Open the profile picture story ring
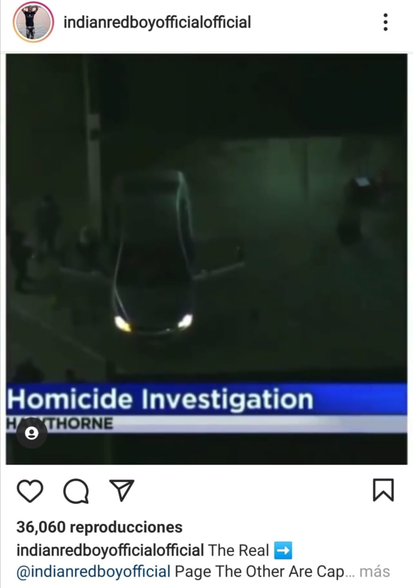The width and height of the screenshot is (413, 588). point(33,22)
